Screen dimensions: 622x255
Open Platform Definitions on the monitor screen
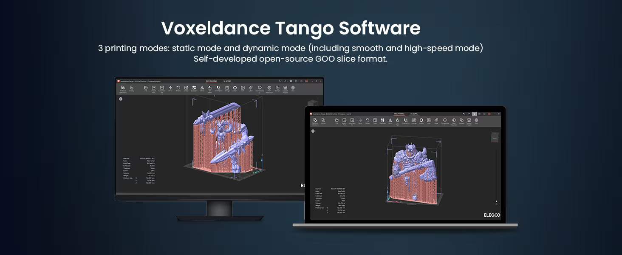coord(123,88)
